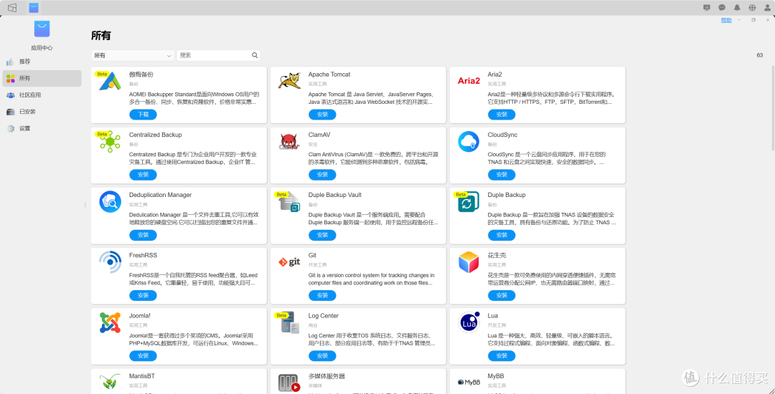Screen dimensions: 775x394
Task: Click the Aria2 red logo
Action: 469,81
